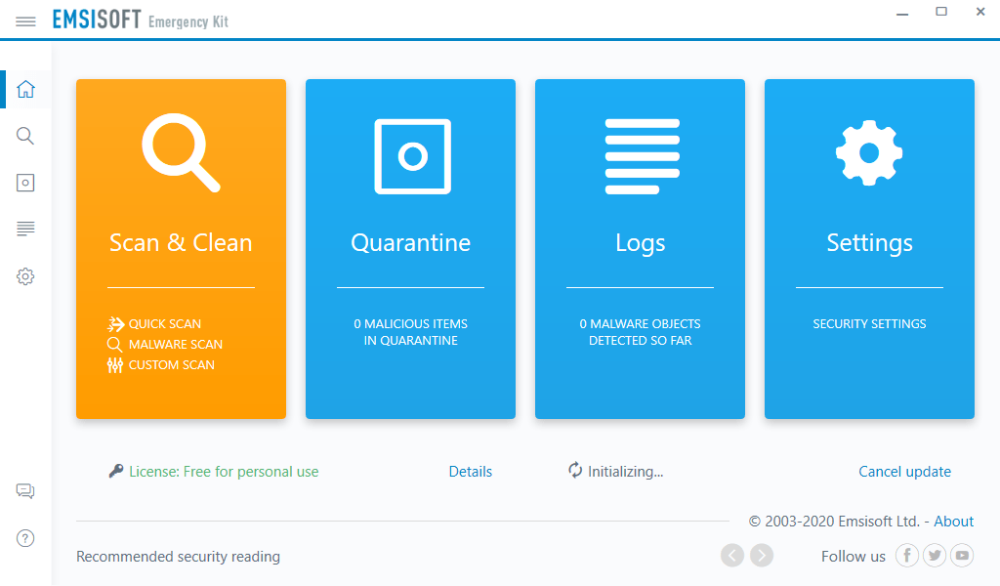Go to Overview via sidebar home icon
The width and height of the screenshot is (1000, 586).
pos(26,90)
